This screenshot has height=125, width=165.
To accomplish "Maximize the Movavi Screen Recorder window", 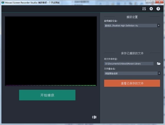I will click(153, 2).
